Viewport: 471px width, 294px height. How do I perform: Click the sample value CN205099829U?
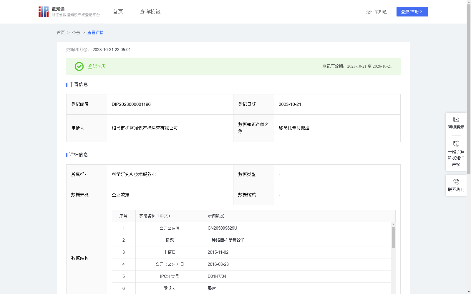[222, 228]
